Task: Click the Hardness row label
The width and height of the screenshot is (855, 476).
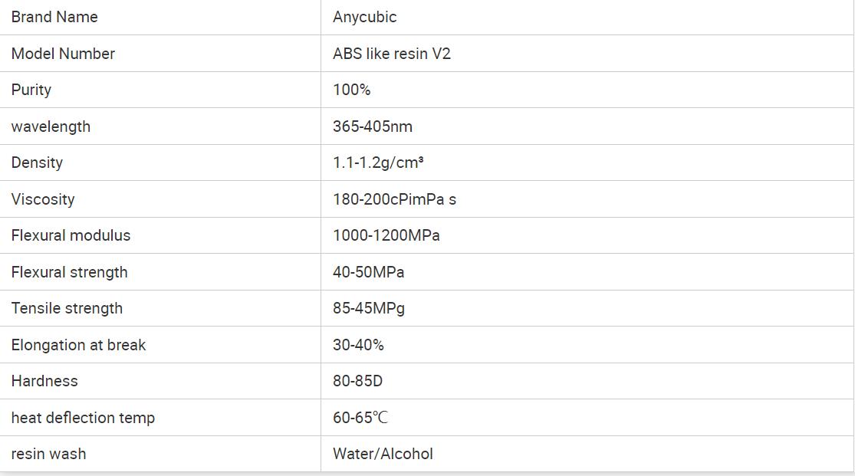Action: (44, 381)
